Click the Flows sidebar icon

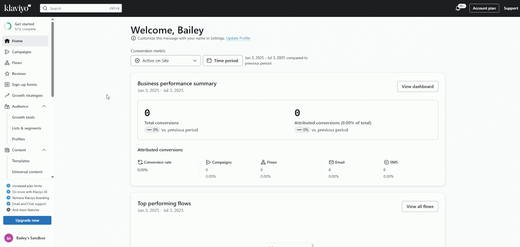[7, 63]
